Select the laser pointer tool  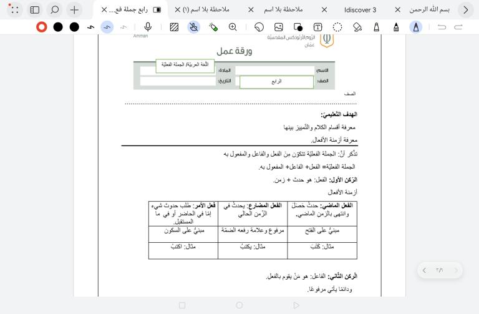213,27
